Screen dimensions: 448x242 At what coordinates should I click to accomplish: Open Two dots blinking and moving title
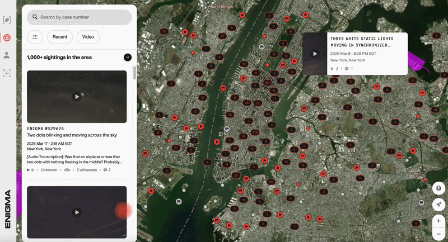tap(72, 135)
